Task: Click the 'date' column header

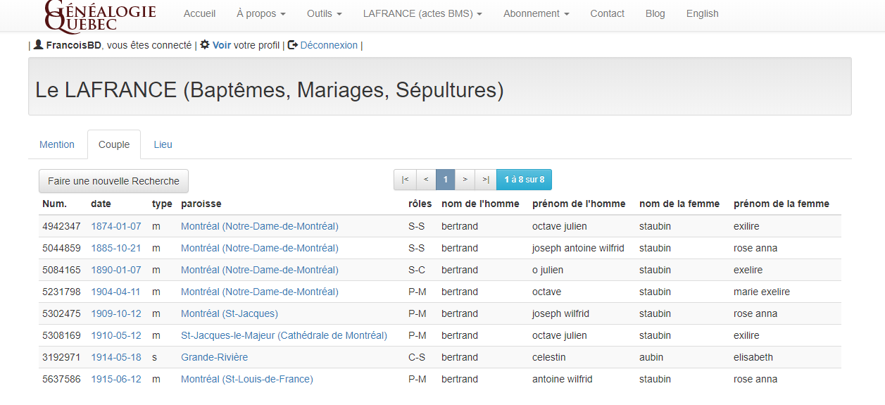Action: pos(101,204)
